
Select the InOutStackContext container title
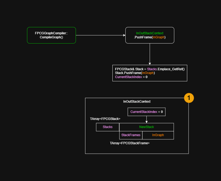[137, 102]
